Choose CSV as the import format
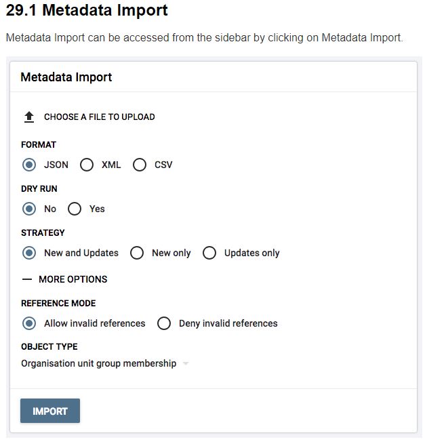The width and height of the screenshot is (427, 448). click(x=140, y=165)
